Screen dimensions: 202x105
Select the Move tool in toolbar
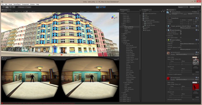point(7,7)
